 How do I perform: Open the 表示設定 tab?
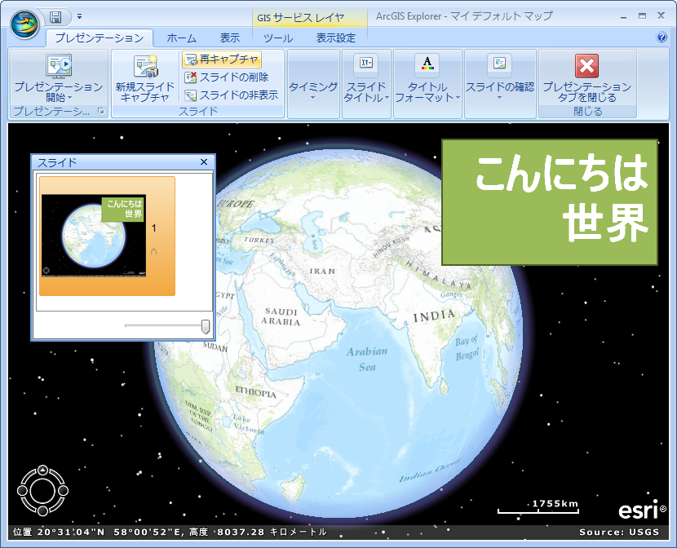click(x=335, y=38)
